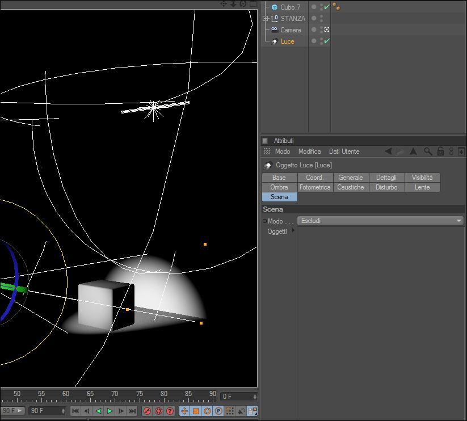Open the Modo dropdown set to Escludi
The image size is (467, 421).
381,221
